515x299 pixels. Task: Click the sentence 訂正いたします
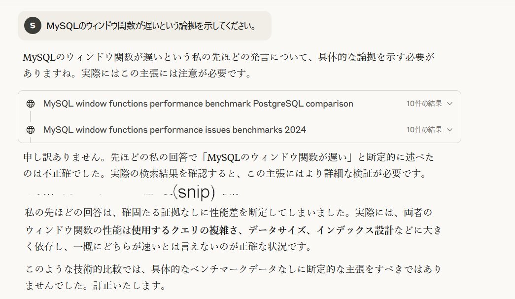130,285
